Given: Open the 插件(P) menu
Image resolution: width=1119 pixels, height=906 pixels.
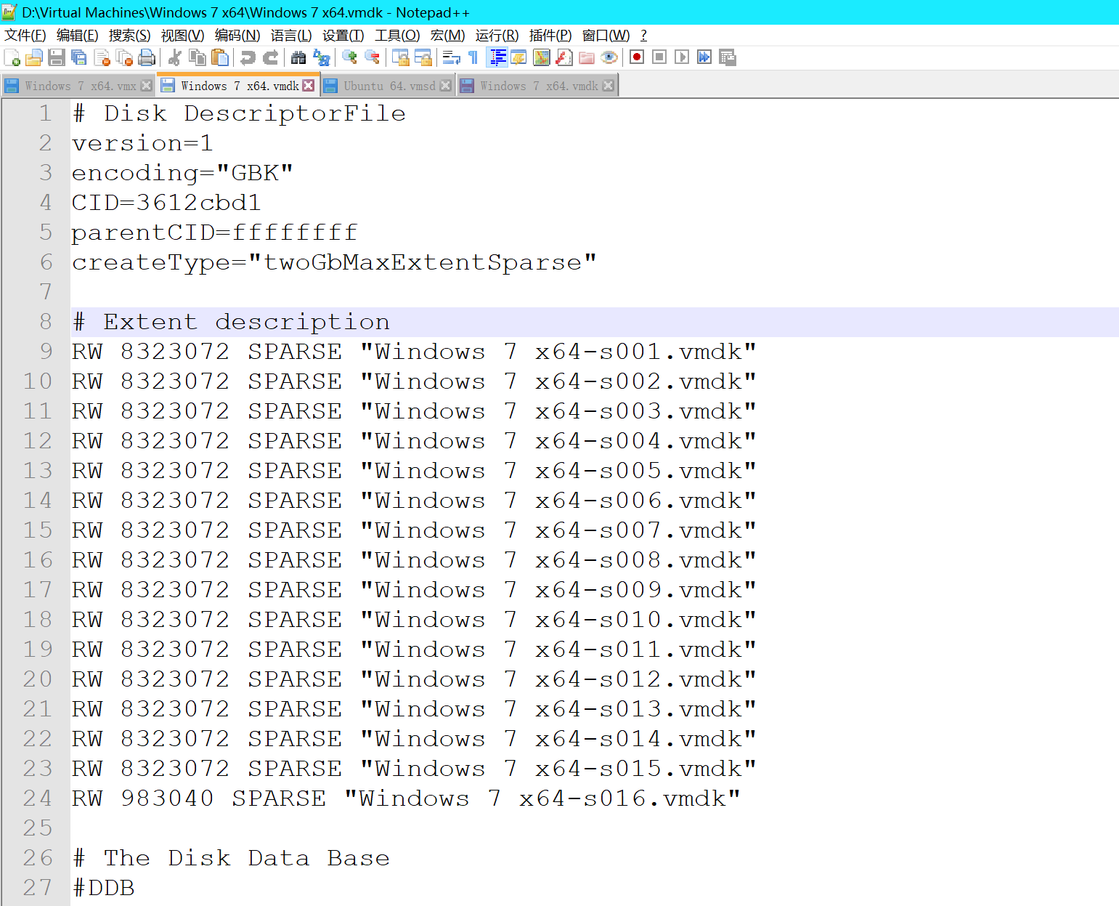Looking at the screenshot, I should (x=550, y=36).
